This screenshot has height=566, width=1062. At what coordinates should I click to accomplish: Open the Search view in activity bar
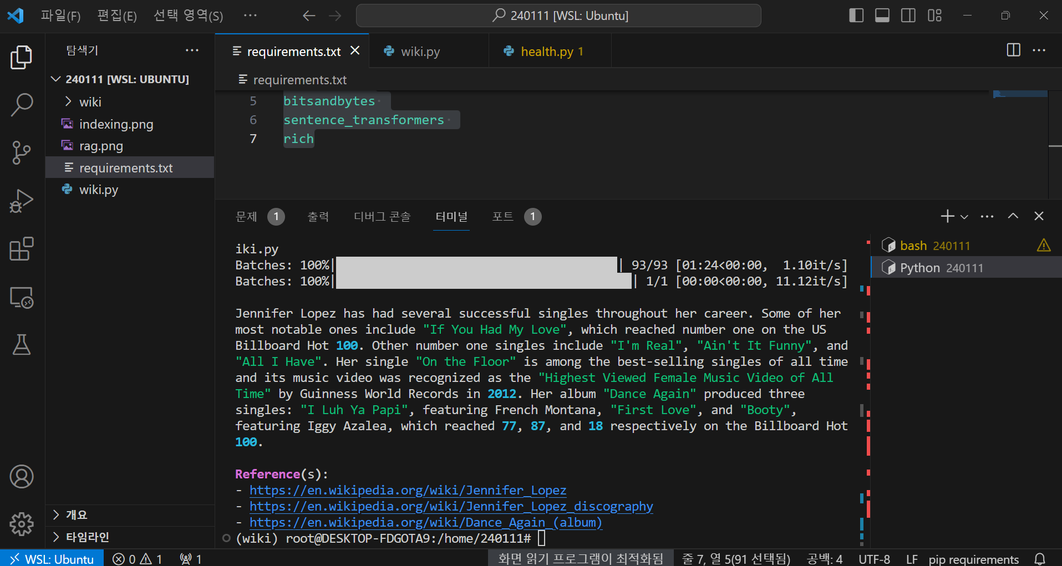click(x=22, y=105)
